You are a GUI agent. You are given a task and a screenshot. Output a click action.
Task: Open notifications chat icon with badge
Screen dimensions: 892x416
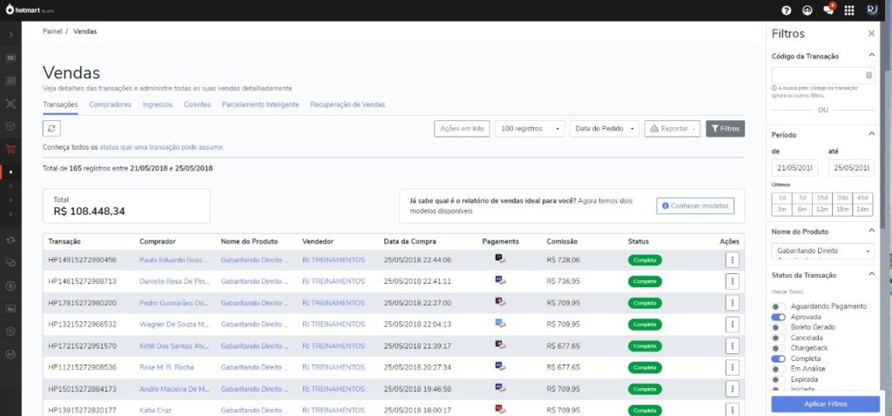pyautogui.click(x=829, y=10)
